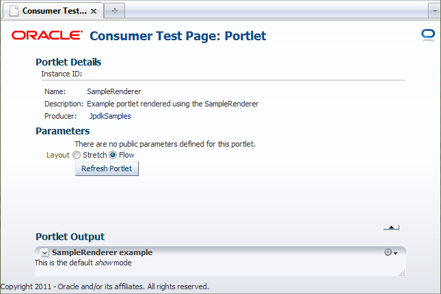
Task: Open the JpdkSamples producer link
Action: click(110, 116)
